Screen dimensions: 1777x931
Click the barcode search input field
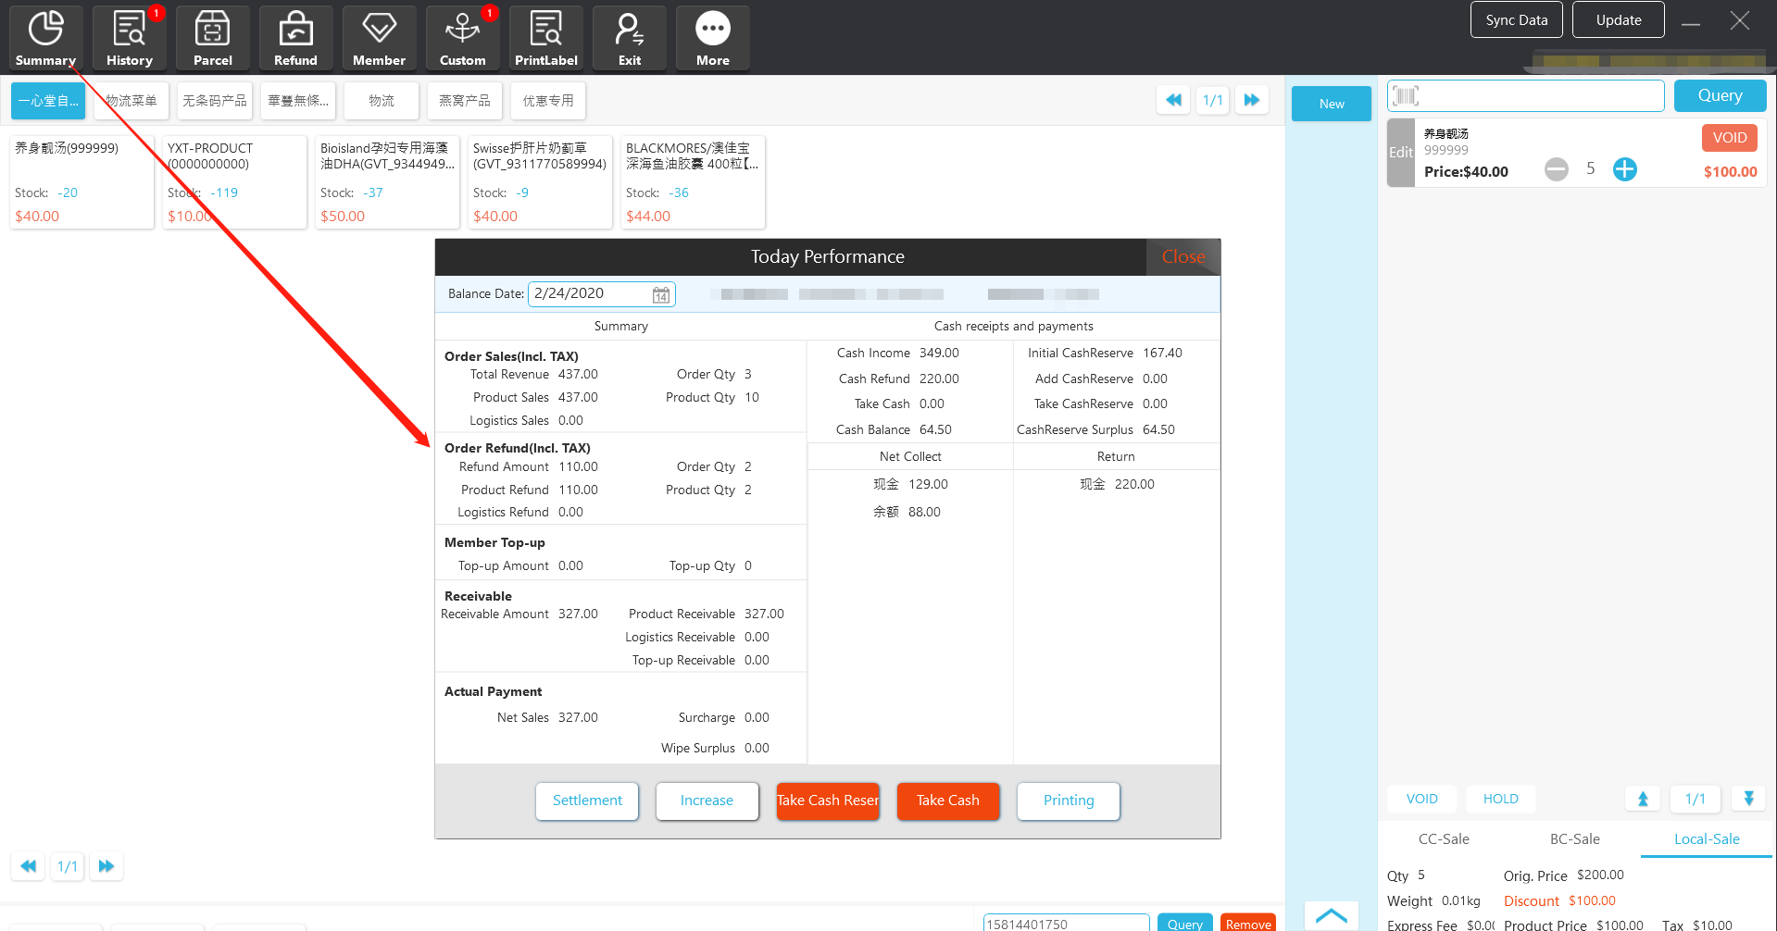click(1537, 96)
